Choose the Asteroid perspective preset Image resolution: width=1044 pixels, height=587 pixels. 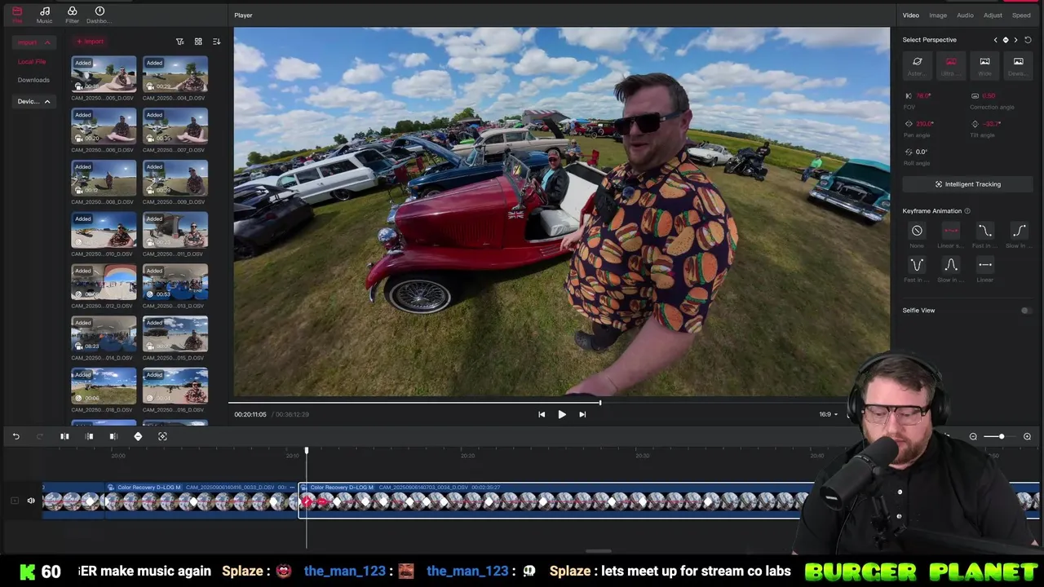click(917, 64)
